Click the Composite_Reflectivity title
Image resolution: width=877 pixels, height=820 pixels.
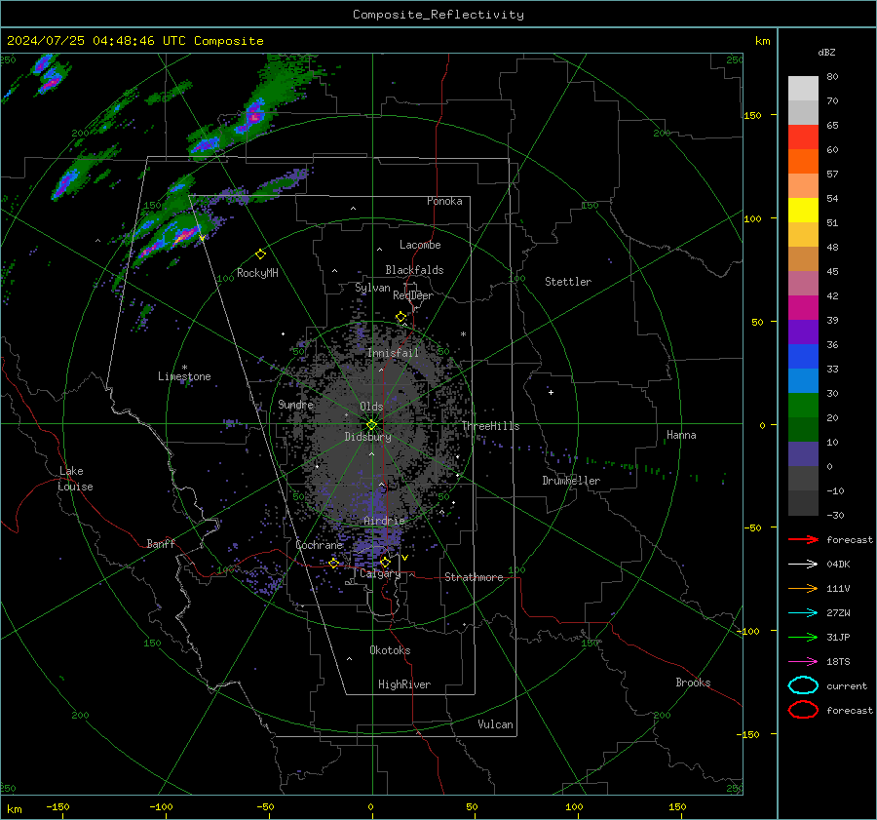pos(438,15)
